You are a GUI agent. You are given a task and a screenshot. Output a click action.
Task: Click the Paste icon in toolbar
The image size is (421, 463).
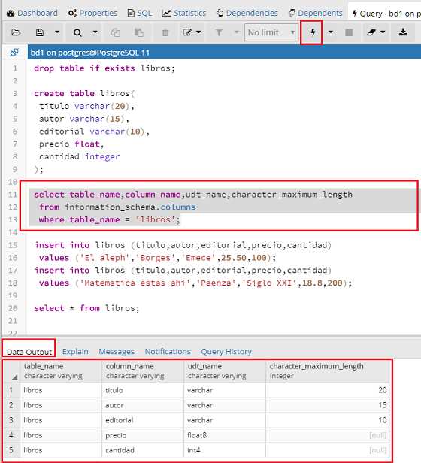click(139, 32)
